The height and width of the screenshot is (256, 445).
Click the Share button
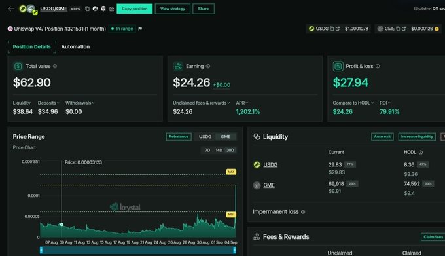204,9
